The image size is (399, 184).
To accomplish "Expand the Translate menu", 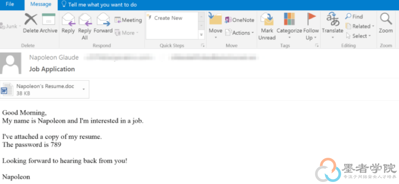I will 333,26.
